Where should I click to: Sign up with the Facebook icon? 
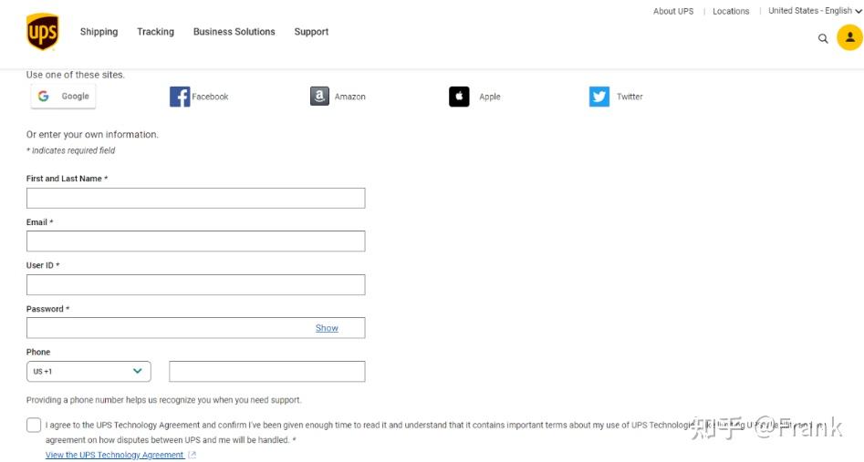(x=180, y=97)
